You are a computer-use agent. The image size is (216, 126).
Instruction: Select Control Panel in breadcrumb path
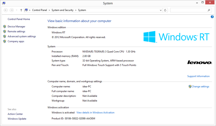40,10
